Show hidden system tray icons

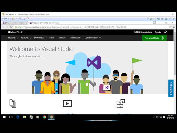154,117
